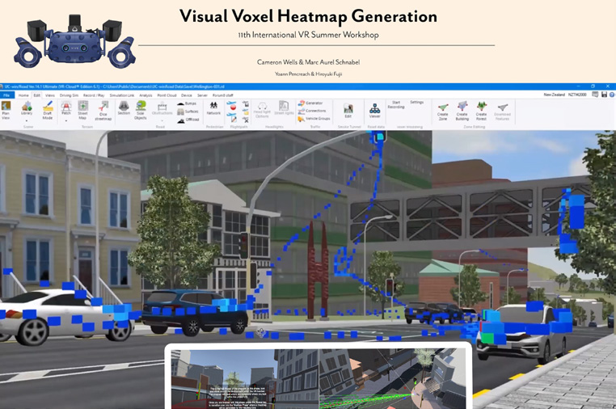Viewport: 616px width, 409px height.
Task: Expand the Library dropdown arrow
Action: pyautogui.click(x=27, y=120)
